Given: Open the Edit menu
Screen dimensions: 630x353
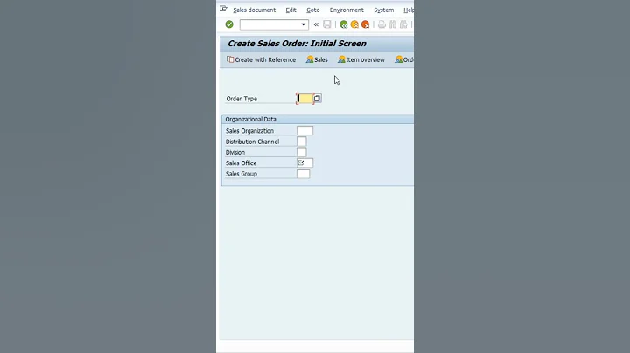Looking at the screenshot, I should click(x=290, y=10).
